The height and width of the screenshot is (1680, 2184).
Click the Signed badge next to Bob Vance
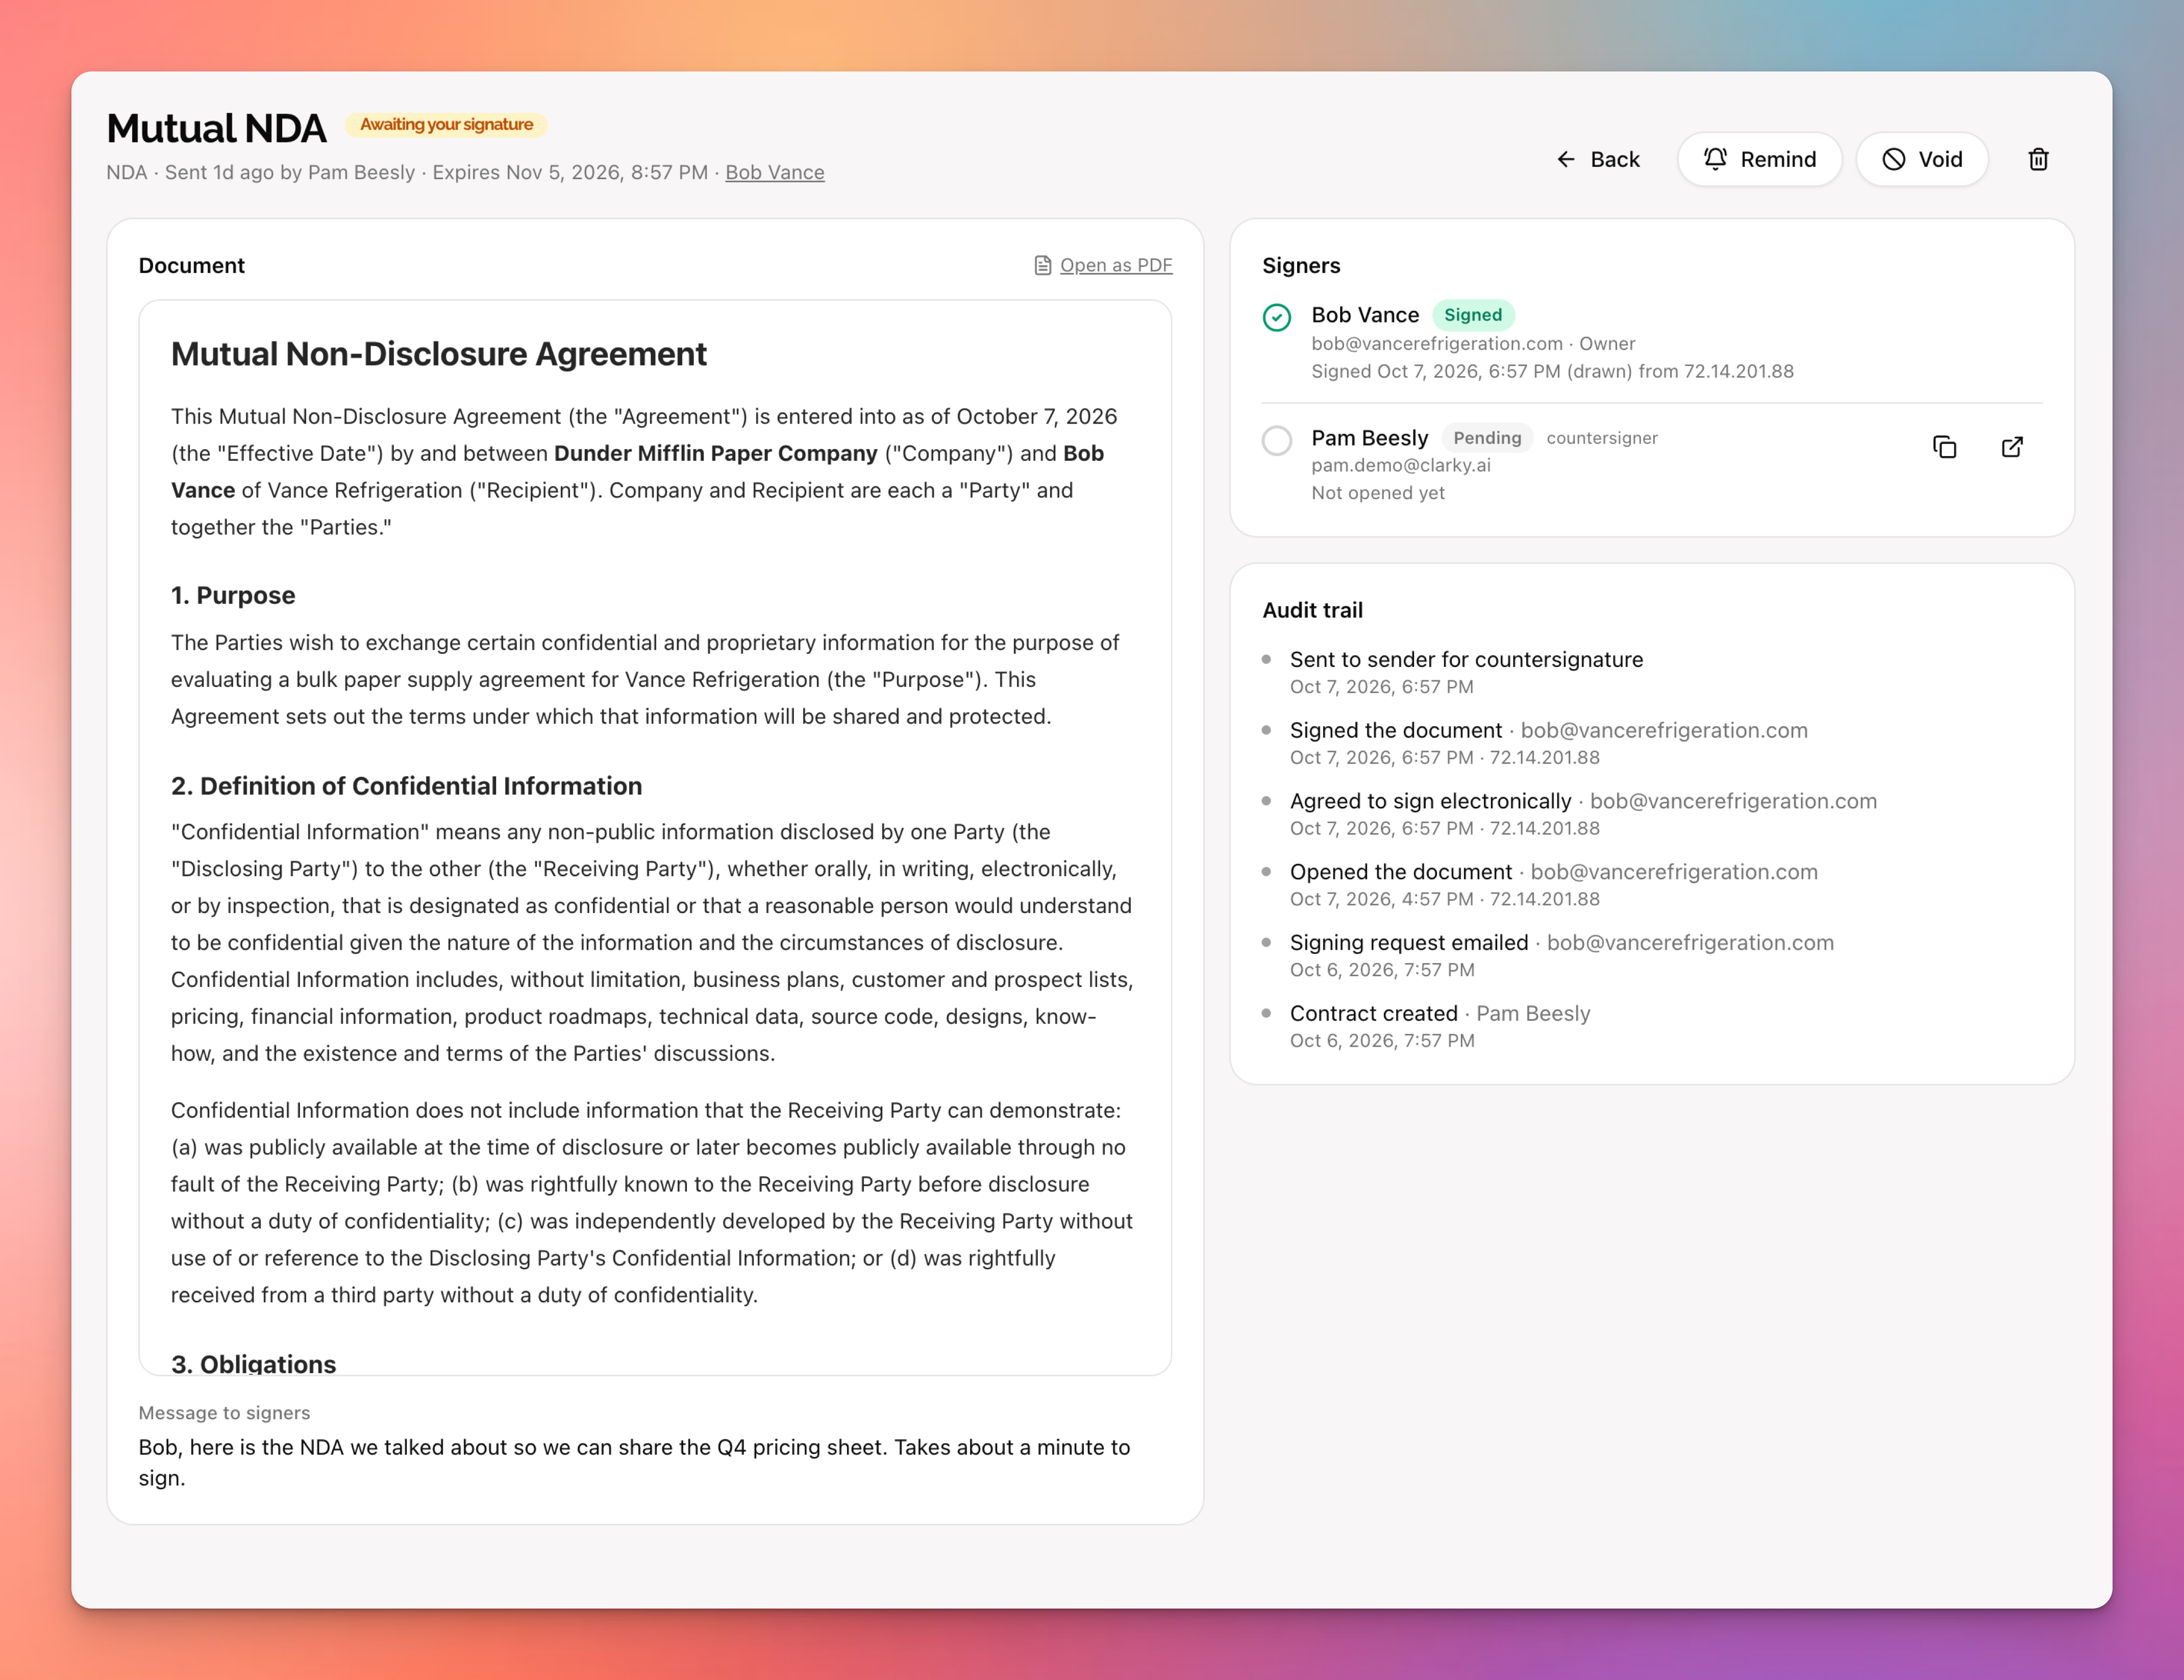pyautogui.click(x=1473, y=315)
